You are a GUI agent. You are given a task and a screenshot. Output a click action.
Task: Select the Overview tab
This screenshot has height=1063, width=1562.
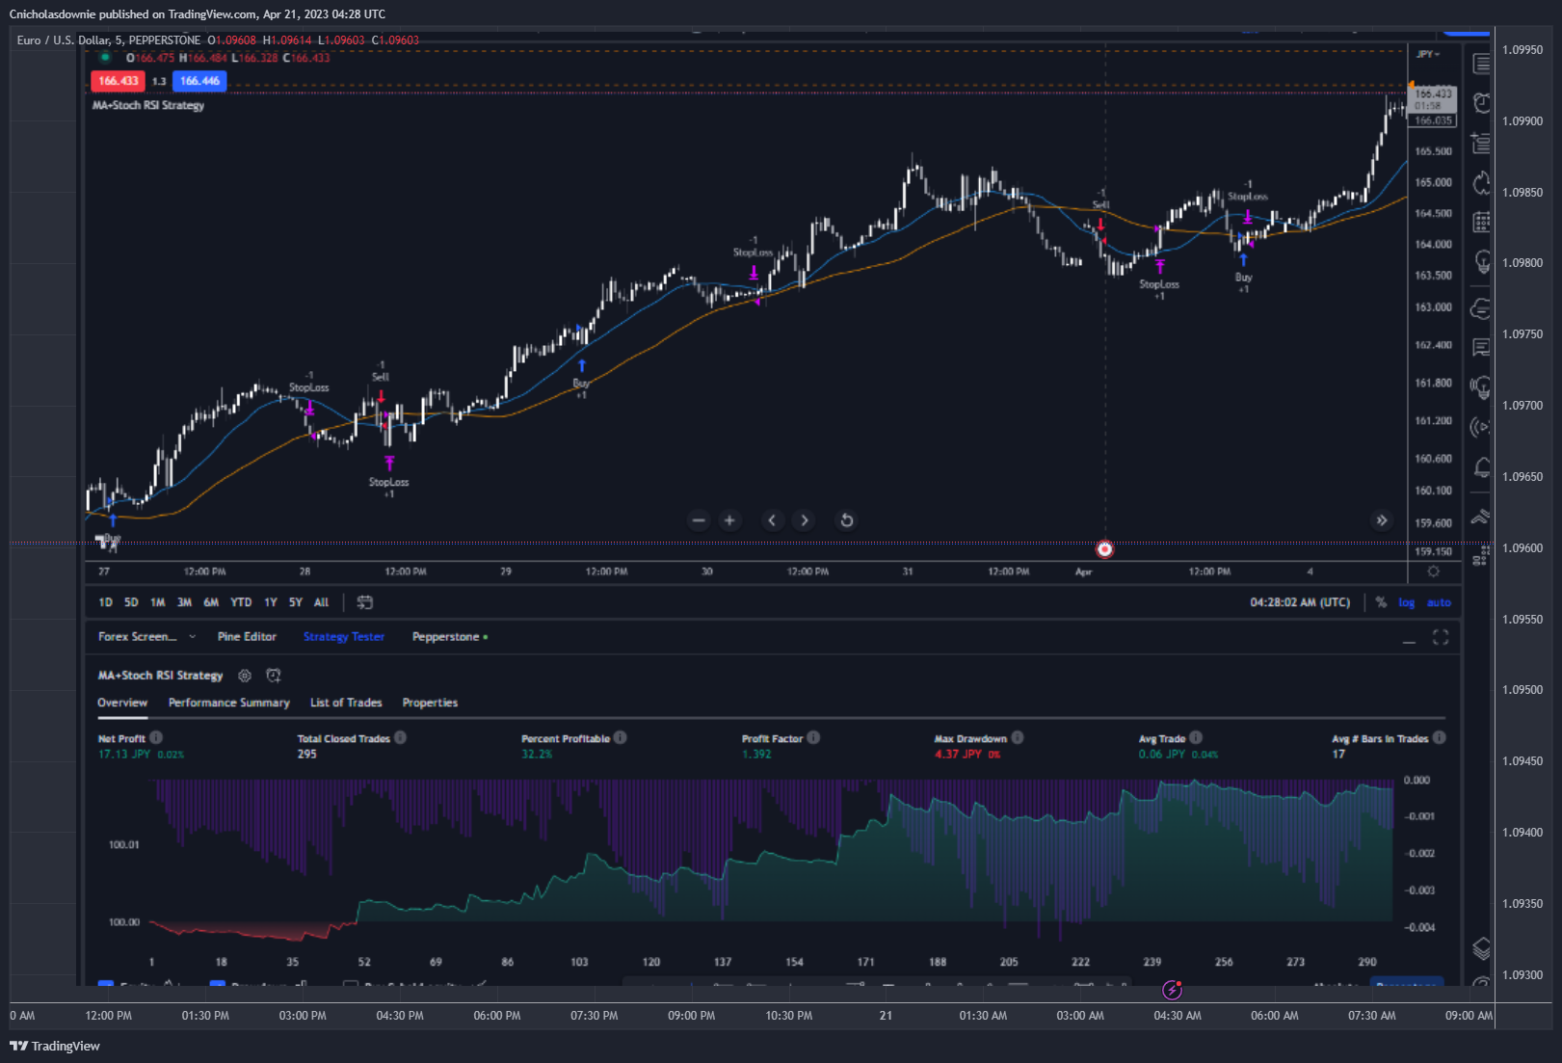click(x=122, y=703)
